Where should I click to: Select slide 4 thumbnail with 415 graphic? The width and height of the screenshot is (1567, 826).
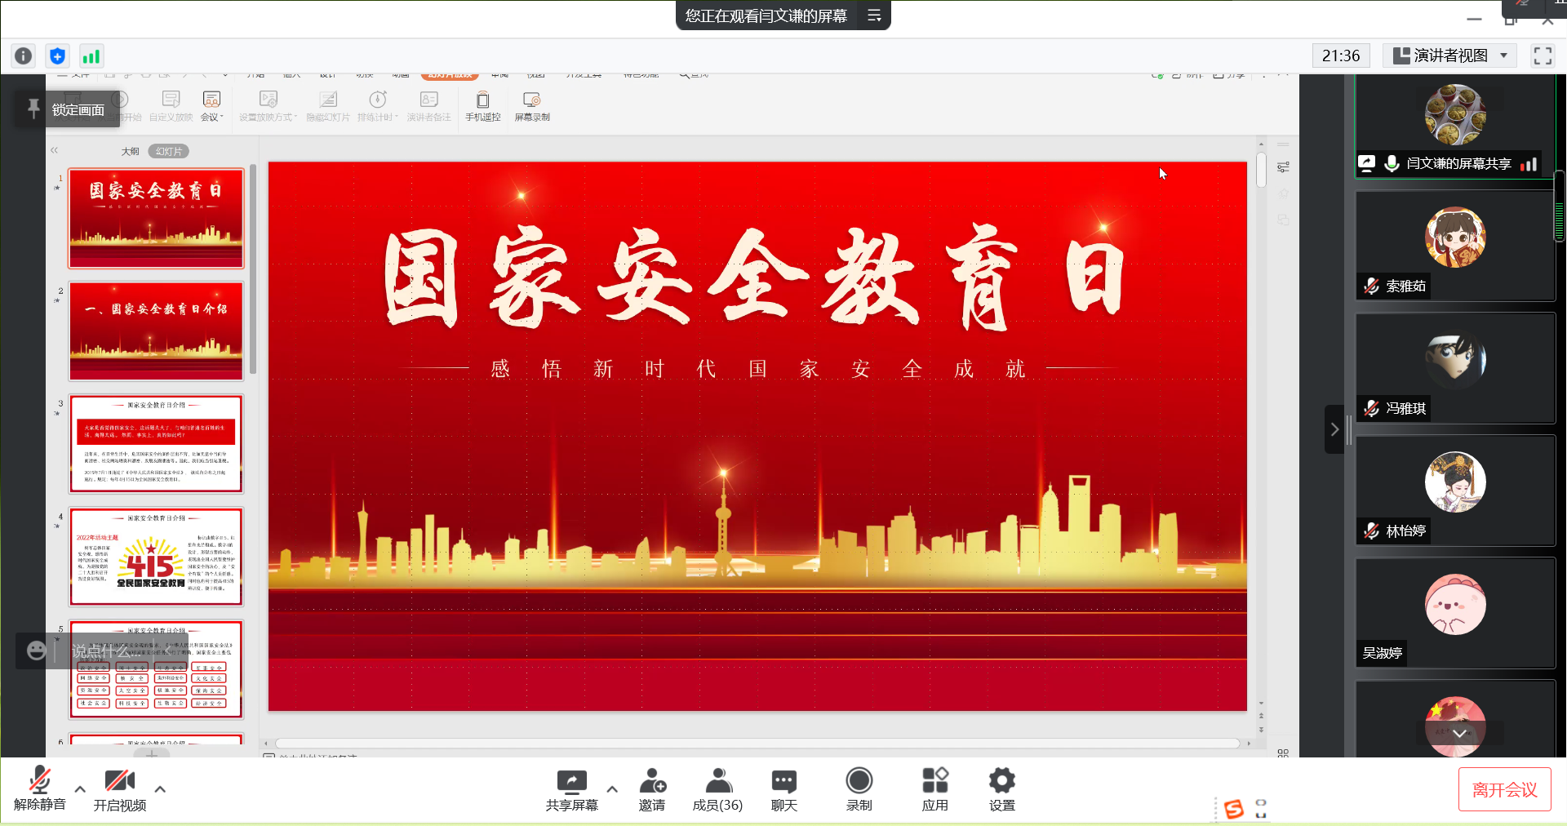[x=156, y=557]
